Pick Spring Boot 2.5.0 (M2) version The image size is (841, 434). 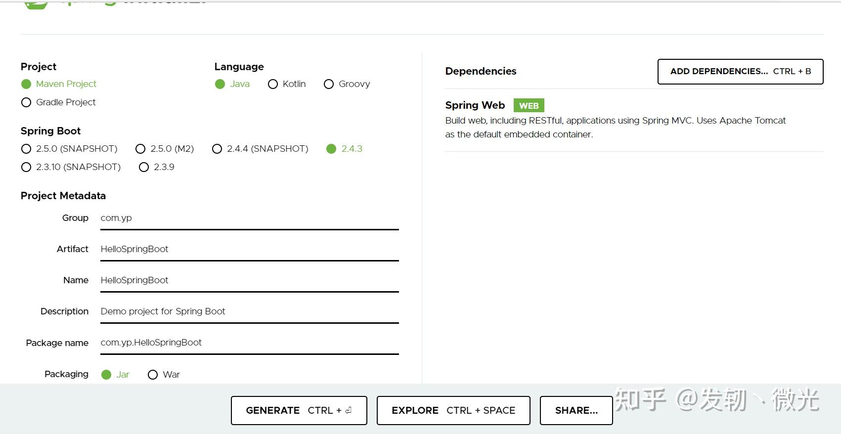[x=141, y=149]
